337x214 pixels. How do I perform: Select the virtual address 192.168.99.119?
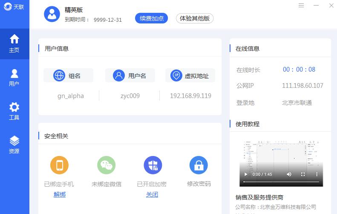190,96
